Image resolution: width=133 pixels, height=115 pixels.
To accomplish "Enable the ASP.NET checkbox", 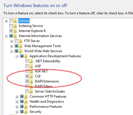I will point(27,71).
